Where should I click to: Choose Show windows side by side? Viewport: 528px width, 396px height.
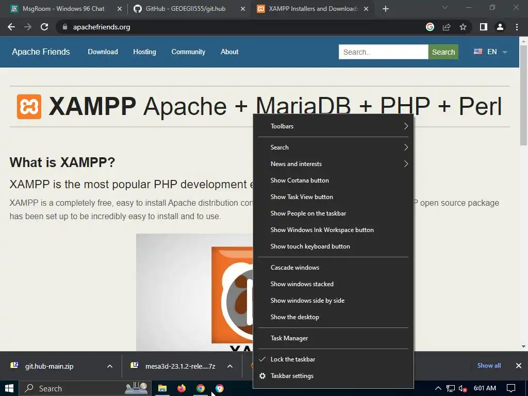333,301
